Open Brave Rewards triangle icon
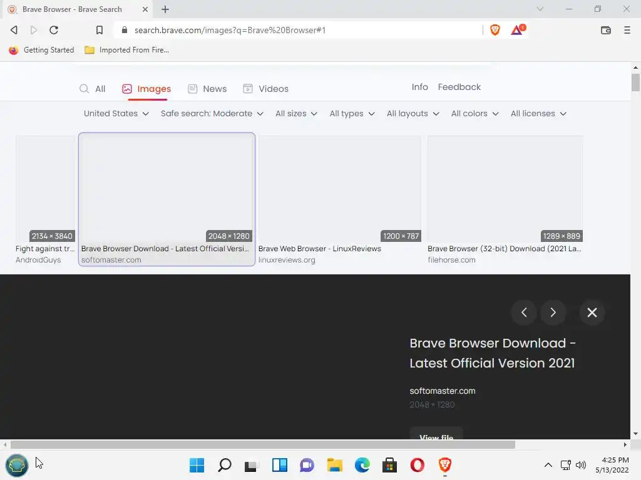 click(x=518, y=30)
